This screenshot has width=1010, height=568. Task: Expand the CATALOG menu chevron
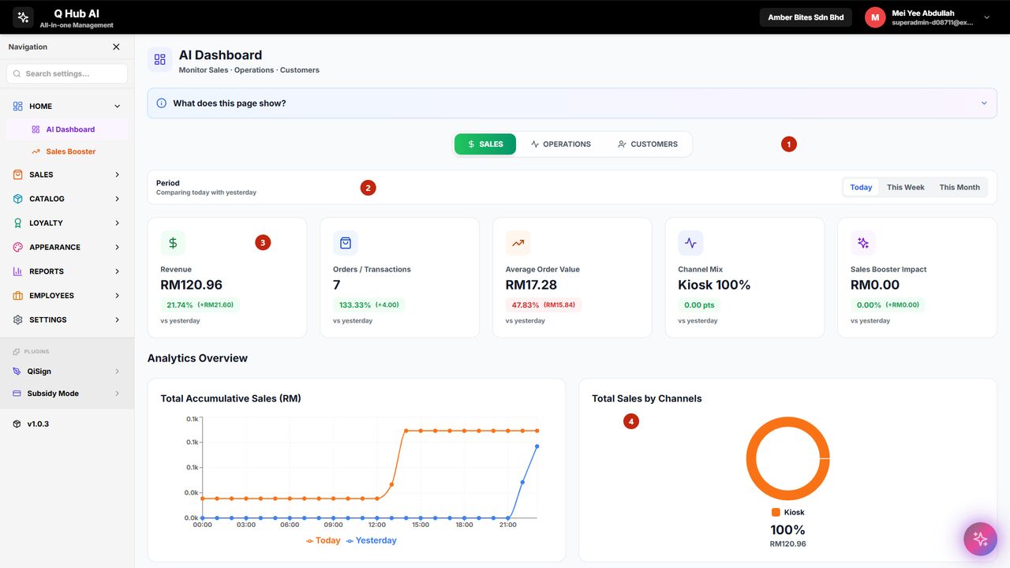tap(118, 199)
